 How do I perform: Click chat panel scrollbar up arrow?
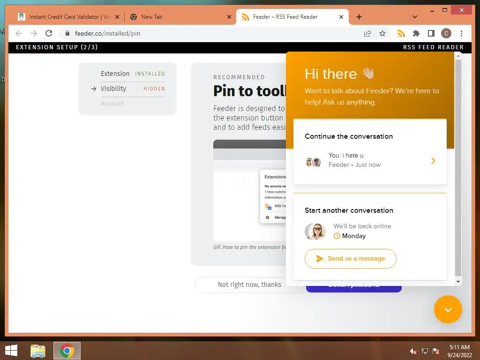(458, 56)
